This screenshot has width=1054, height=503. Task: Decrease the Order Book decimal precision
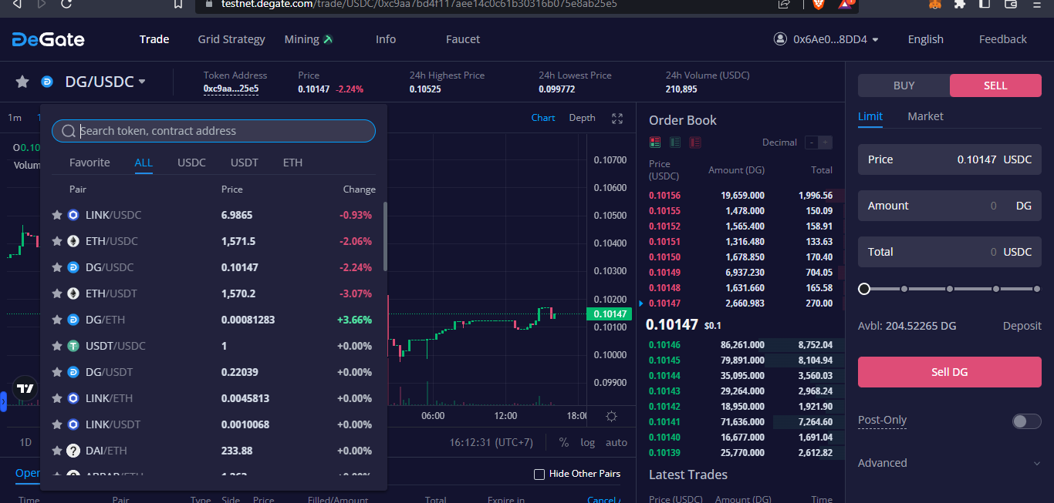(x=811, y=143)
